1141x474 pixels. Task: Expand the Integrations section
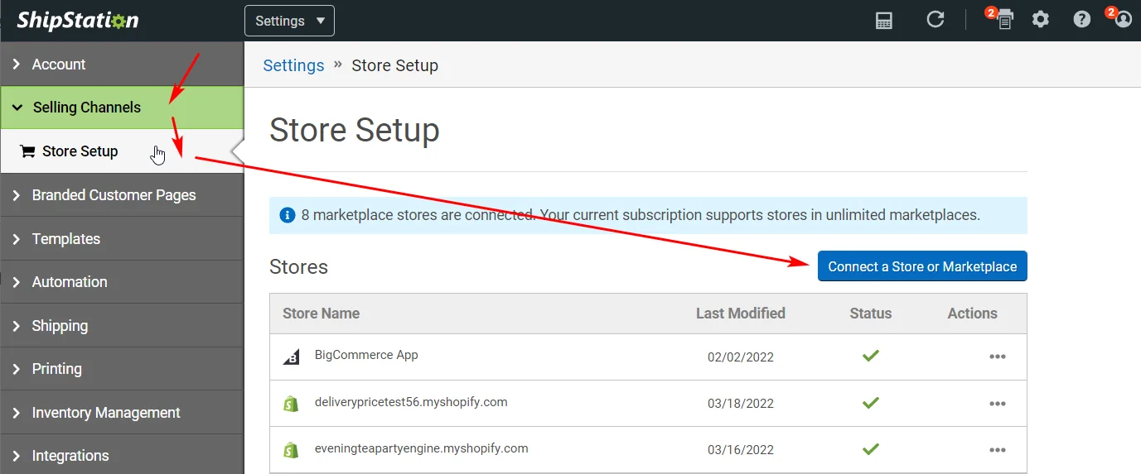point(122,456)
